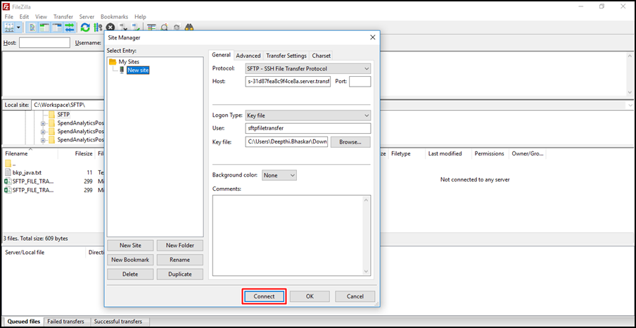This screenshot has width=636, height=328.
Task: Switch to Failed transfers tab
Action: pyautogui.click(x=65, y=321)
